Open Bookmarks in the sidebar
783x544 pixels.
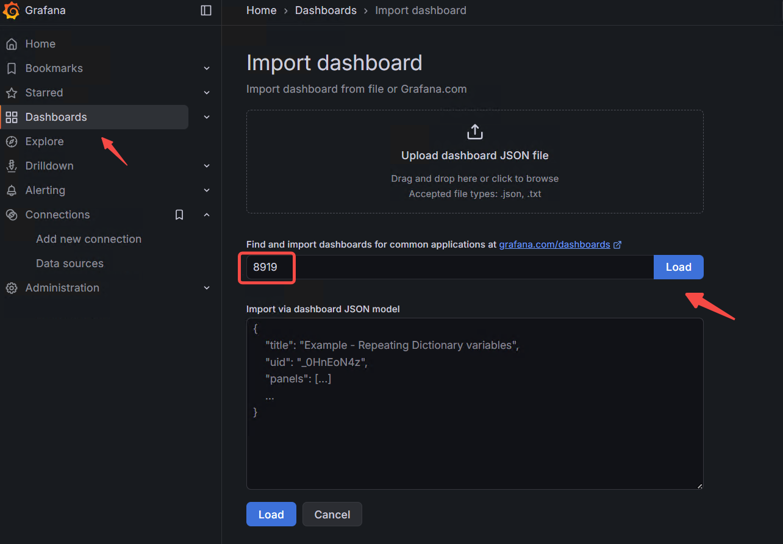click(x=54, y=68)
